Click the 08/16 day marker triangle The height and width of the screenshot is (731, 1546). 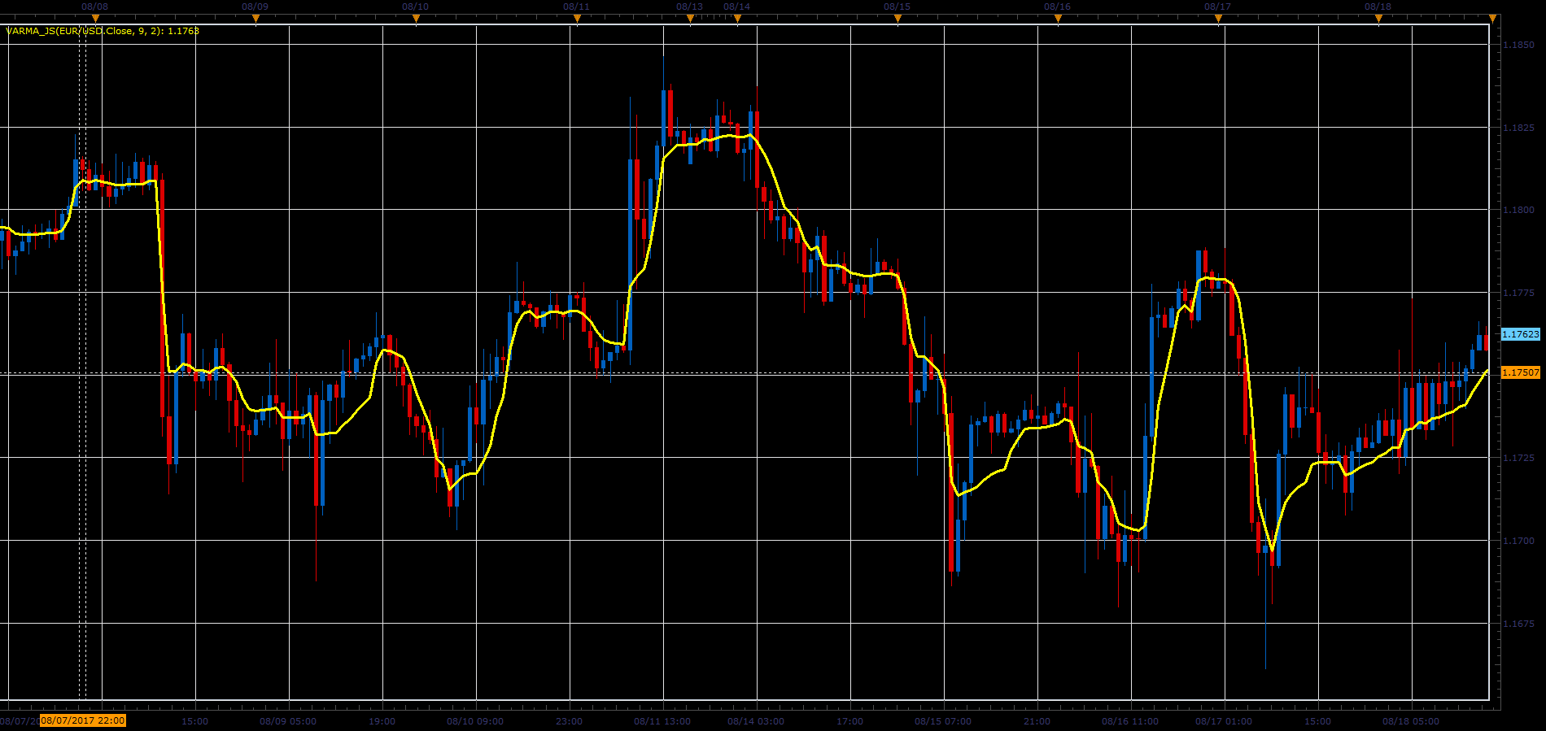[1058, 18]
